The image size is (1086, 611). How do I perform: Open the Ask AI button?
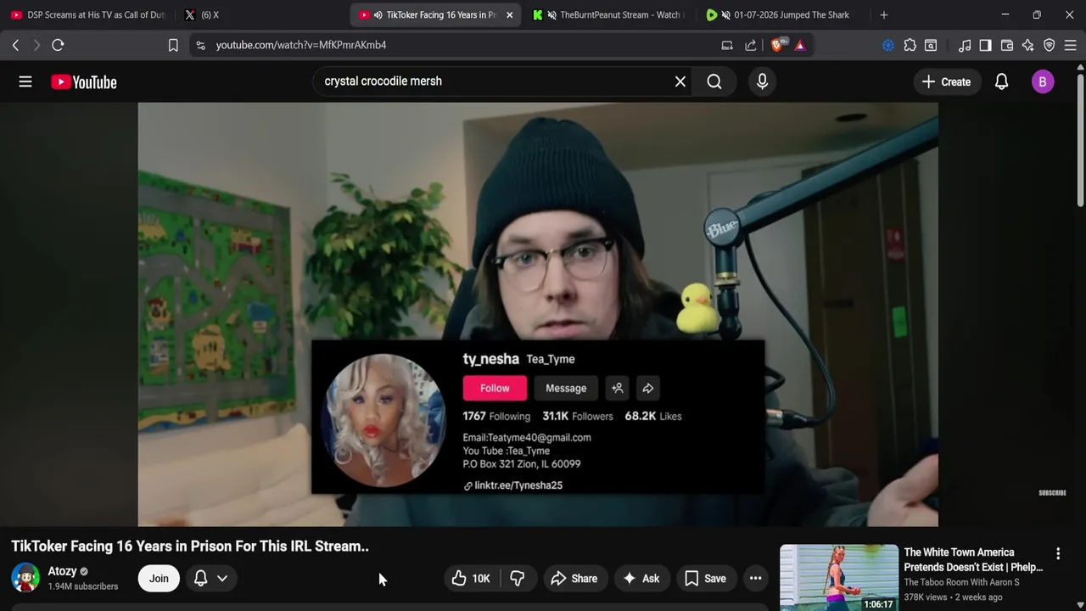[x=641, y=578]
